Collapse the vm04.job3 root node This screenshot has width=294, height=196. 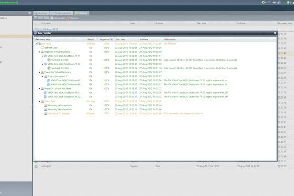(36, 44)
